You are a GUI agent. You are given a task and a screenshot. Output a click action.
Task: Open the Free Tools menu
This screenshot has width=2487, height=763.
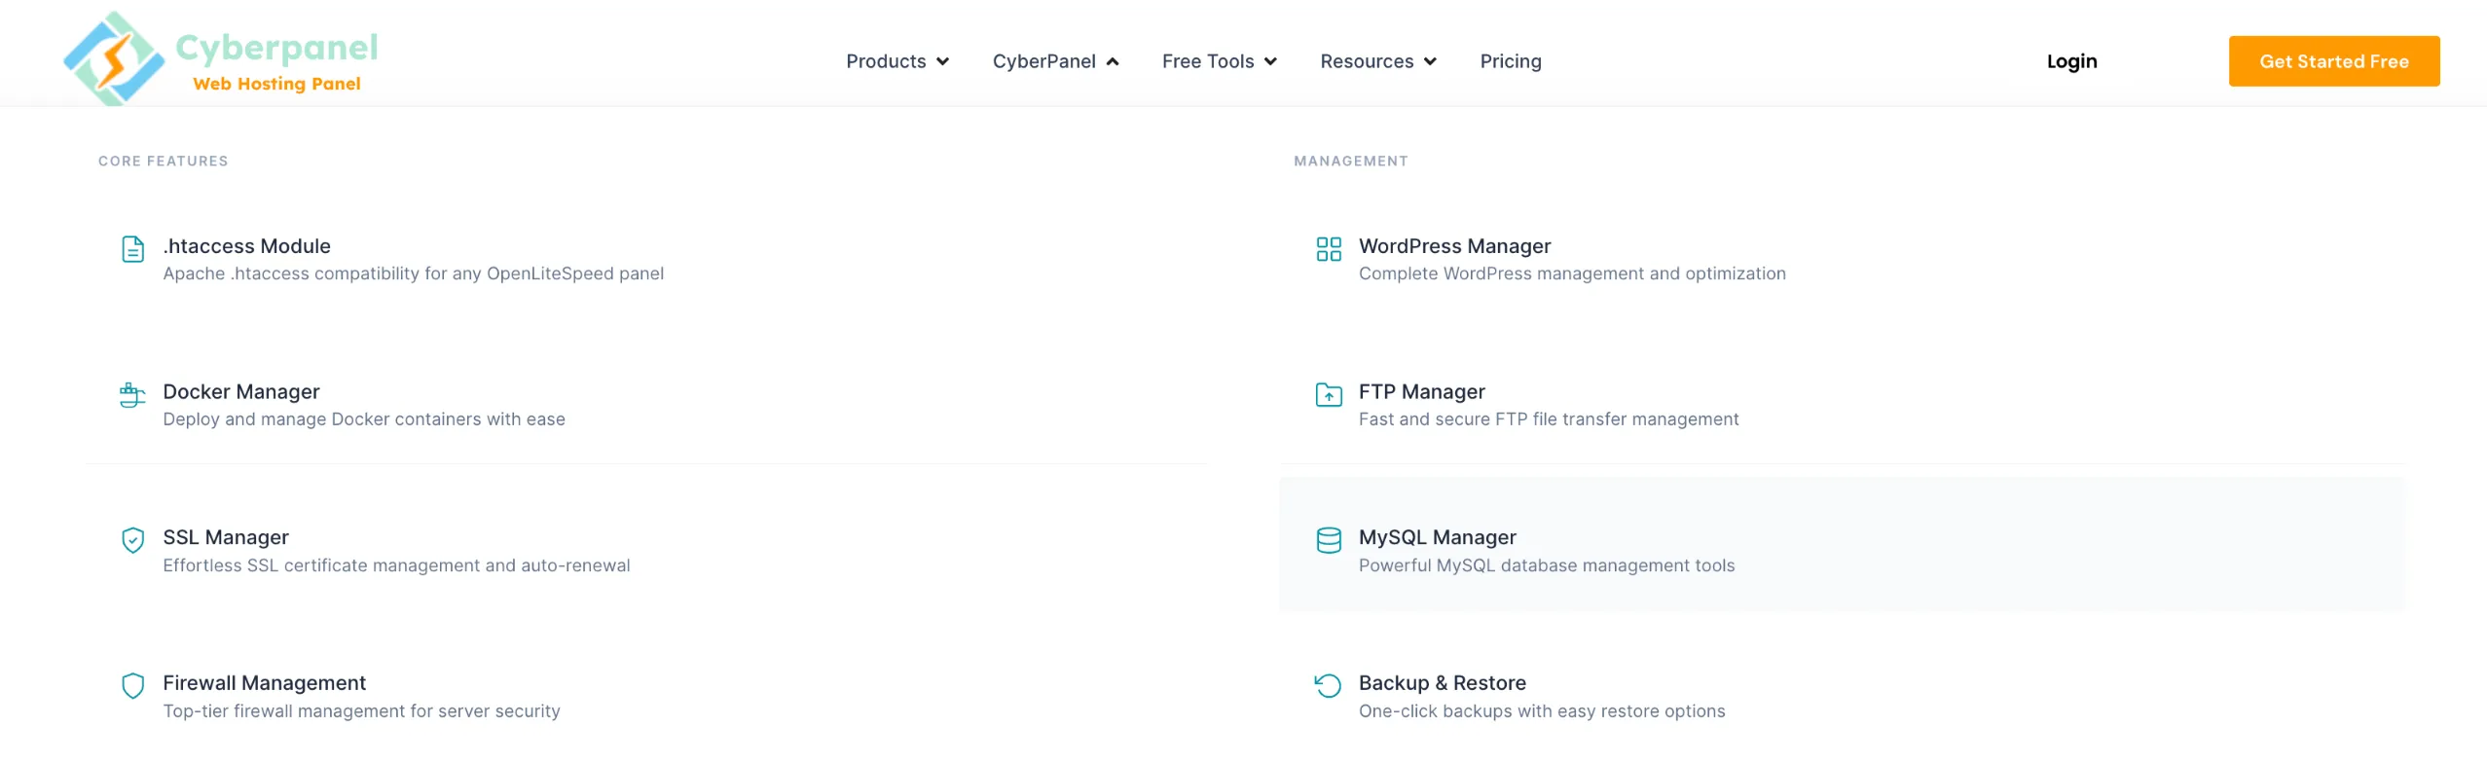click(1208, 61)
